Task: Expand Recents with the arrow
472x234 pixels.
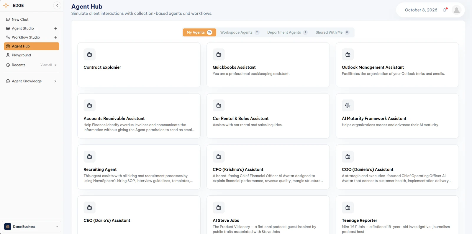Action: [x=55, y=65]
